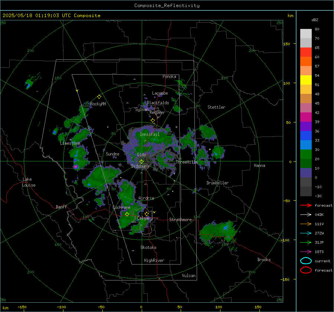Click the Hanna town label
Image resolution: width=334 pixels, height=312 pixels.
pos(259,165)
